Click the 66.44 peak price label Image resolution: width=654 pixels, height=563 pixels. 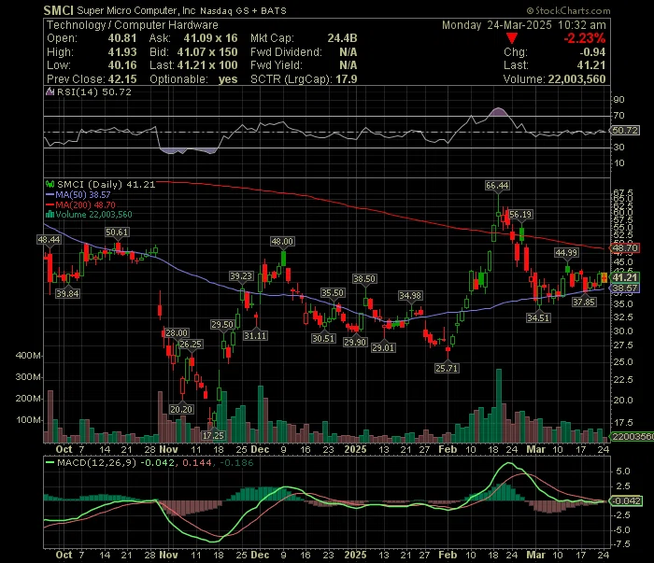[497, 186]
